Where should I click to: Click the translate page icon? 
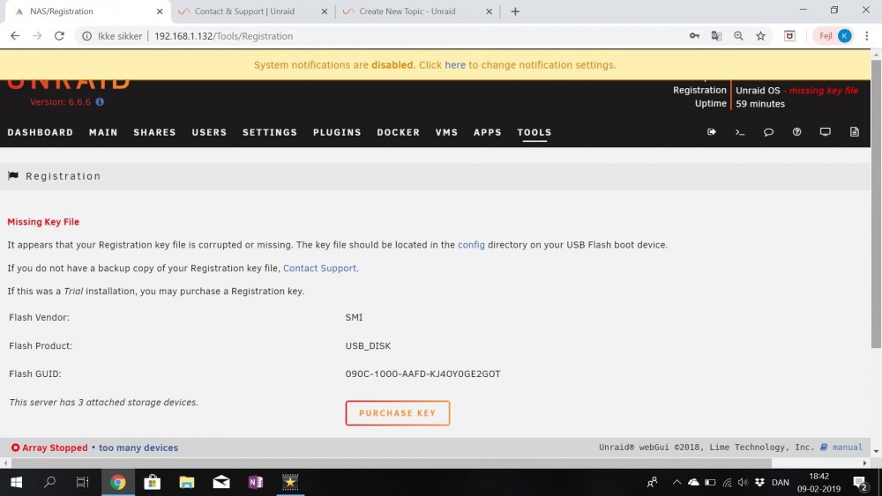tap(716, 36)
